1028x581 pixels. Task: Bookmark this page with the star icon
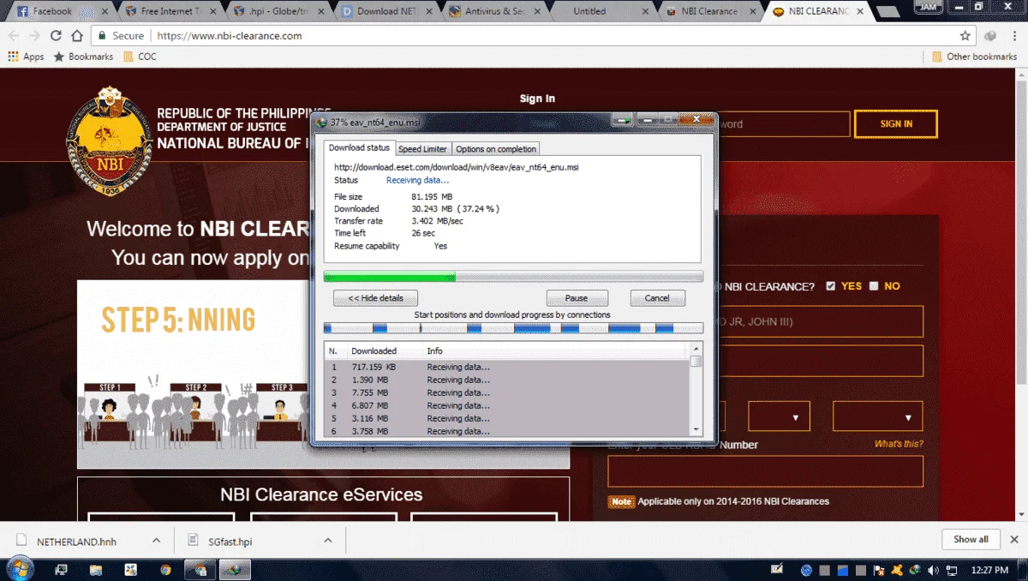coord(965,36)
